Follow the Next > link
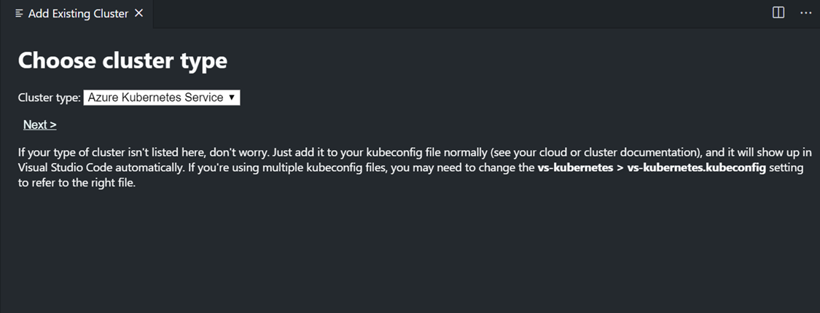 coord(40,125)
